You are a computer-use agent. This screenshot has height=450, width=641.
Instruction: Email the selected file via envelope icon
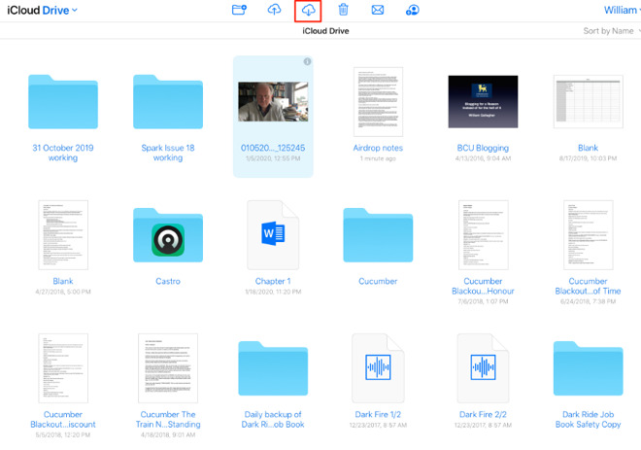click(378, 10)
